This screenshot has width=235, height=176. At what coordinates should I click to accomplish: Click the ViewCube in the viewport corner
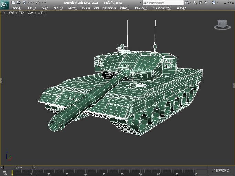pos(222,24)
